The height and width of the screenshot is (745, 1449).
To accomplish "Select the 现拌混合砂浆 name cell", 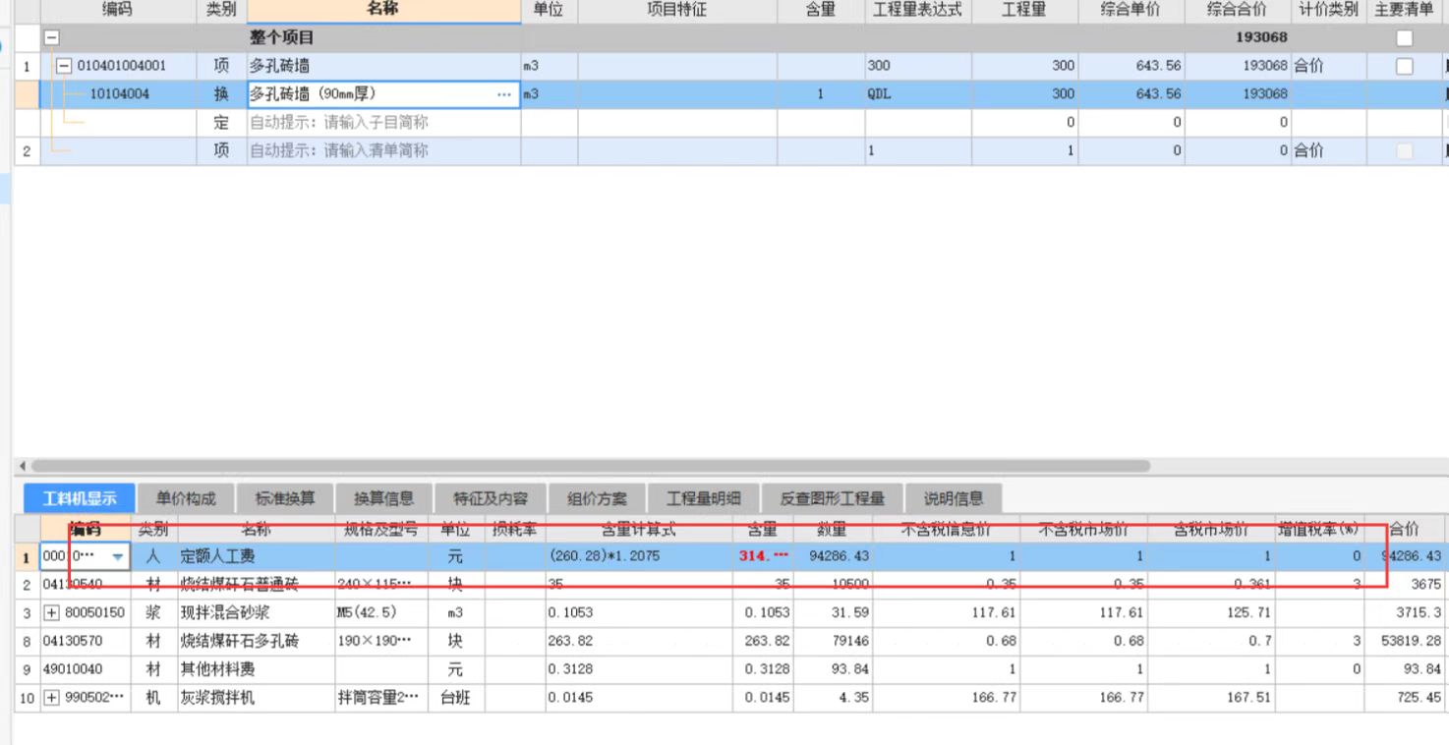I will coord(256,613).
